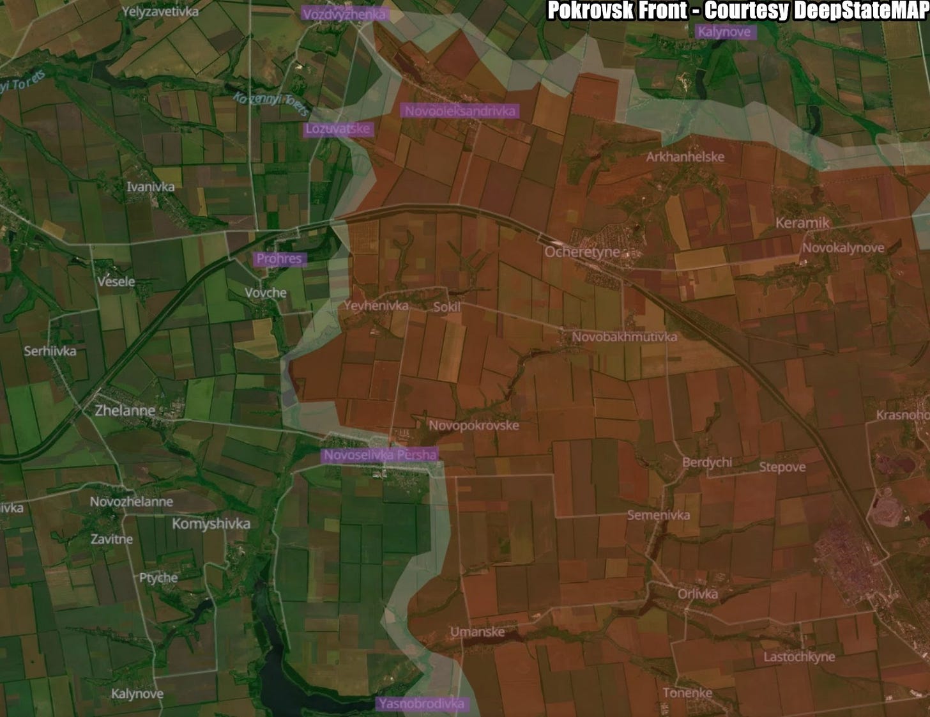Select the Vozdvyzhenka highlighted label
Viewport: 930px width, 717px height.
344,14
